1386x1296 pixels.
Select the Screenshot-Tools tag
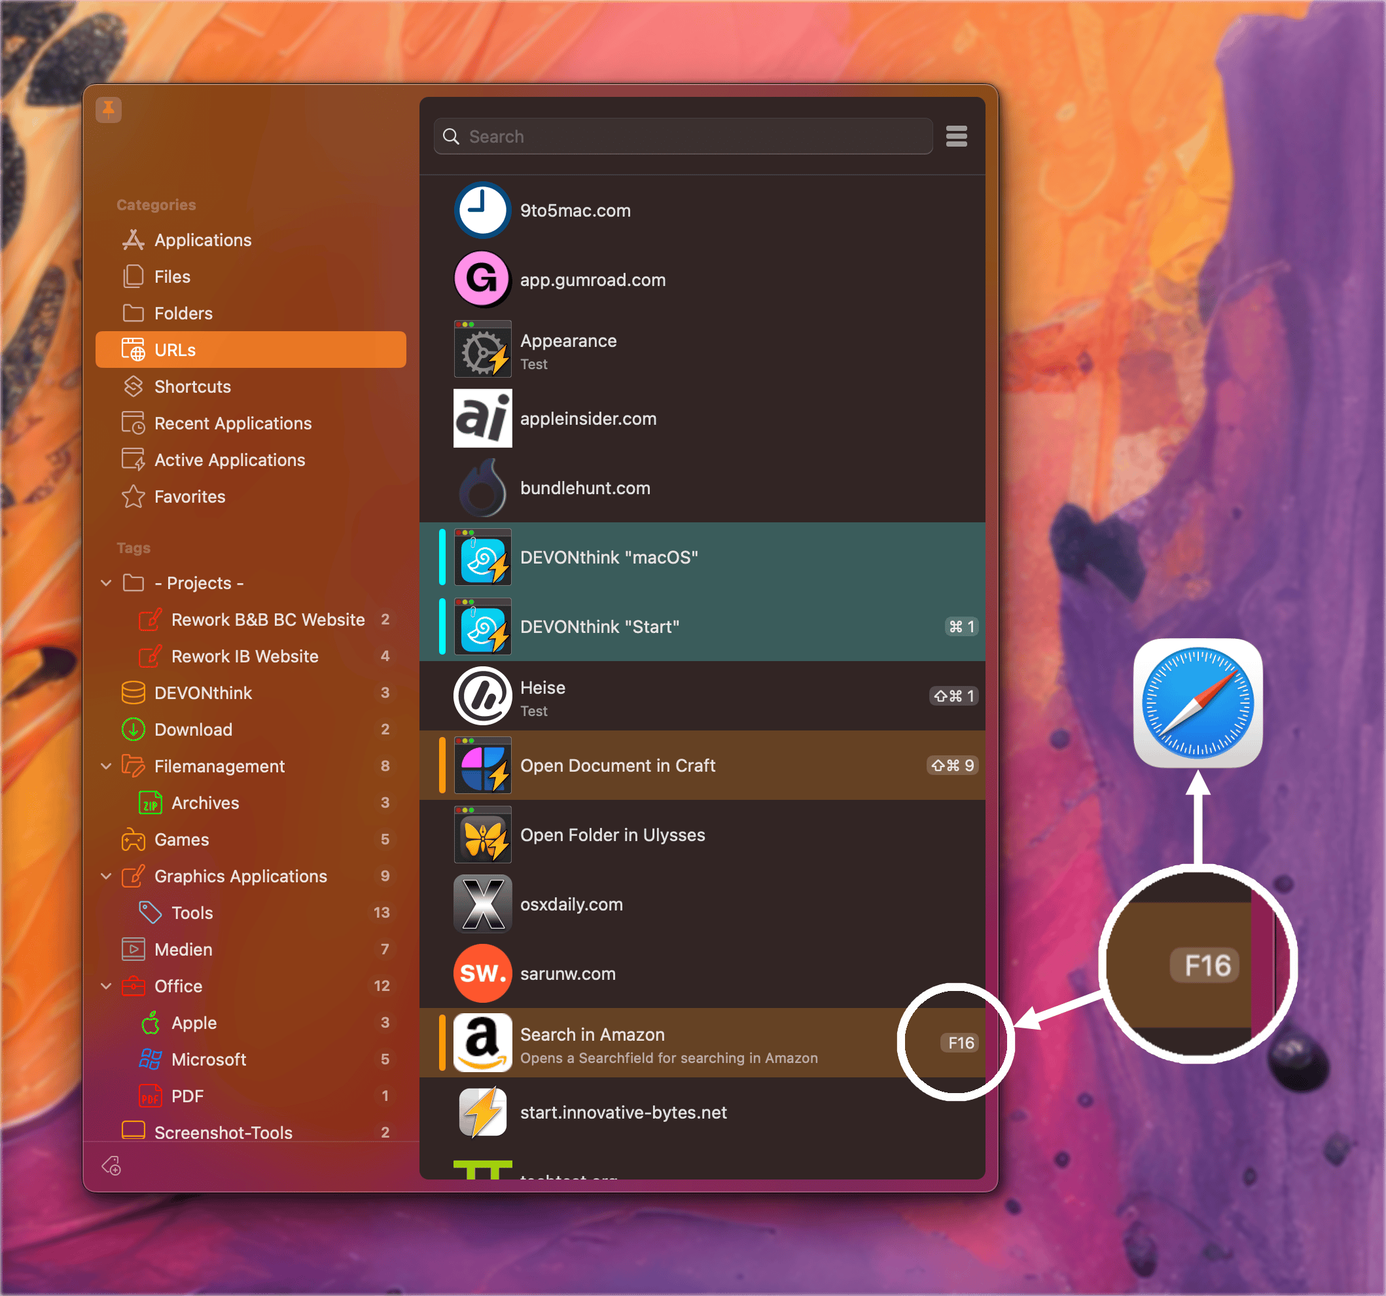tap(250, 1132)
